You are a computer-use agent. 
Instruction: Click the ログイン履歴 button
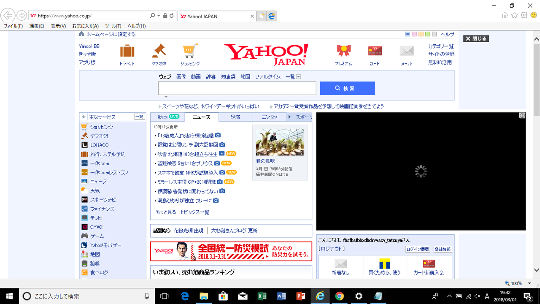coord(418,250)
